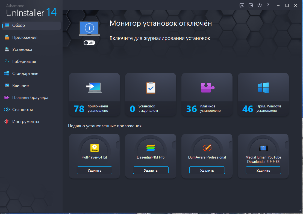This screenshot has height=214, width=303.
Task: Close the UnInstaller window
Action: 296,5
